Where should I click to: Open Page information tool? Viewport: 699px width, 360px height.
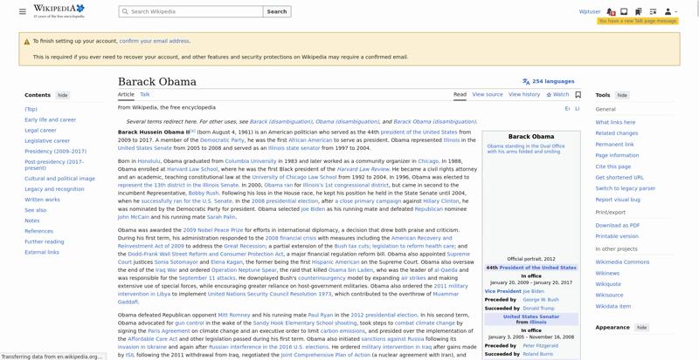click(x=617, y=155)
